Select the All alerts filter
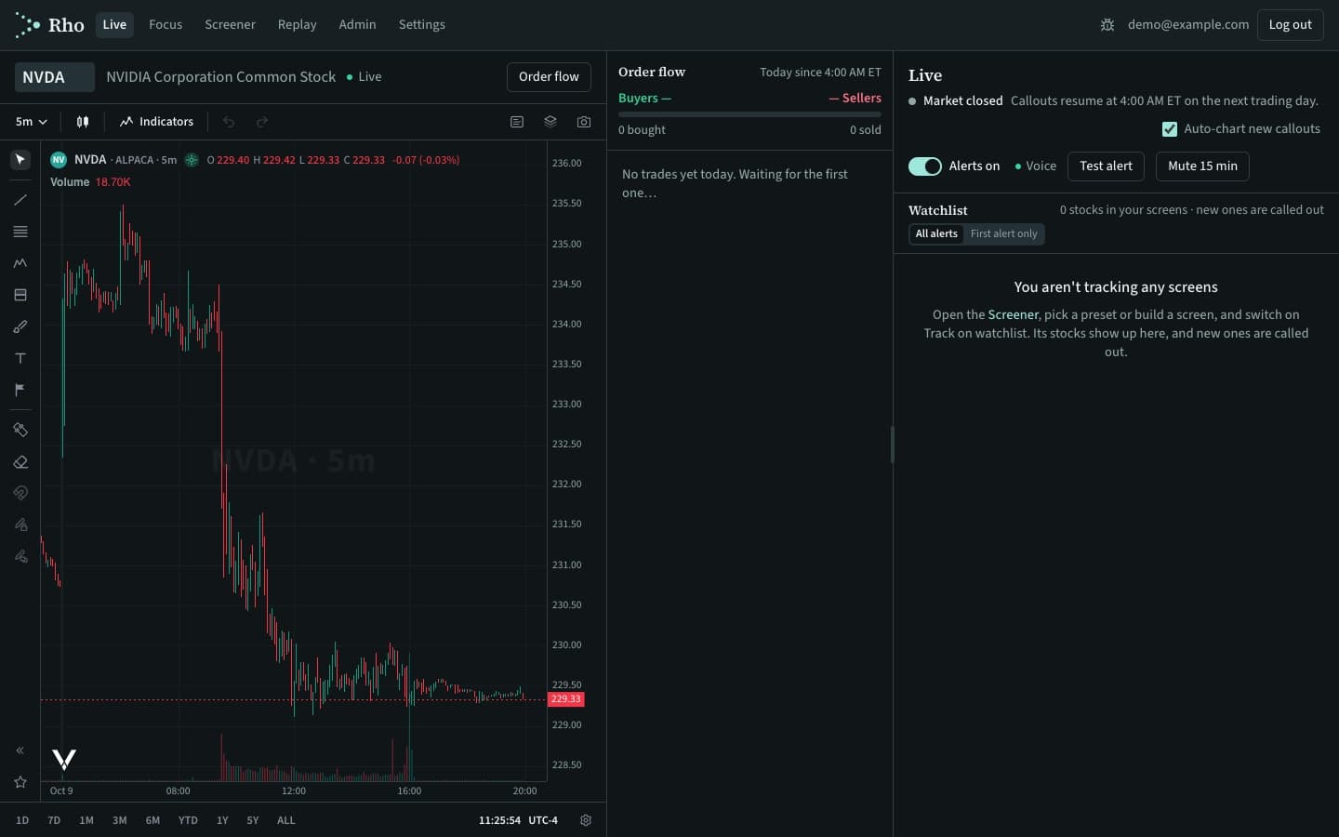This screenshot has width=1339, height=837. click(936, 234)
